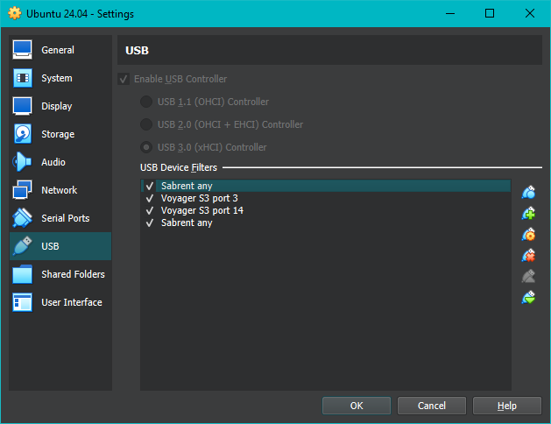Switch to the Serial Ports section
This screenshot has height=424, width=551.
click(x=65, y=218)
